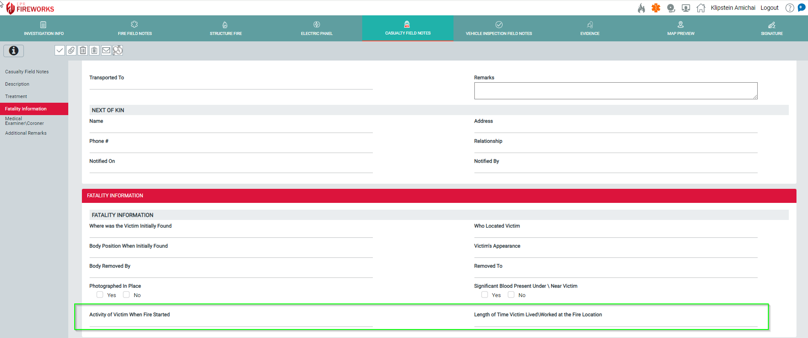Click the Activity of Victim When Fire Started field

tap(231, 322)
